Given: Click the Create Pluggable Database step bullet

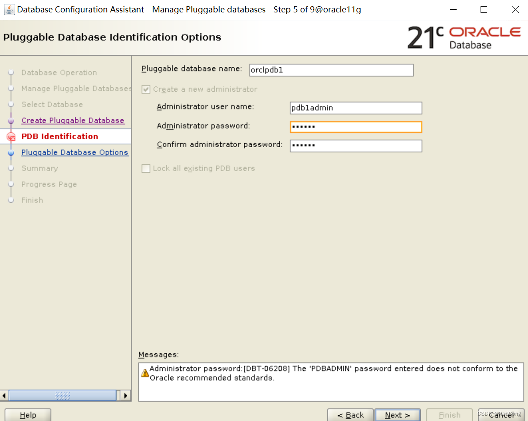Looking at the screenshot, I should coord(11,121).
